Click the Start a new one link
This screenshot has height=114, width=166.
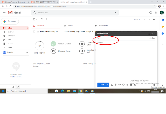tap(16, 77)
